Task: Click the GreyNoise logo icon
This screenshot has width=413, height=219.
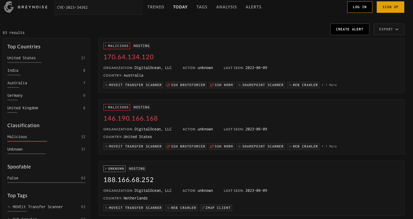Action: tap(9, 7)
